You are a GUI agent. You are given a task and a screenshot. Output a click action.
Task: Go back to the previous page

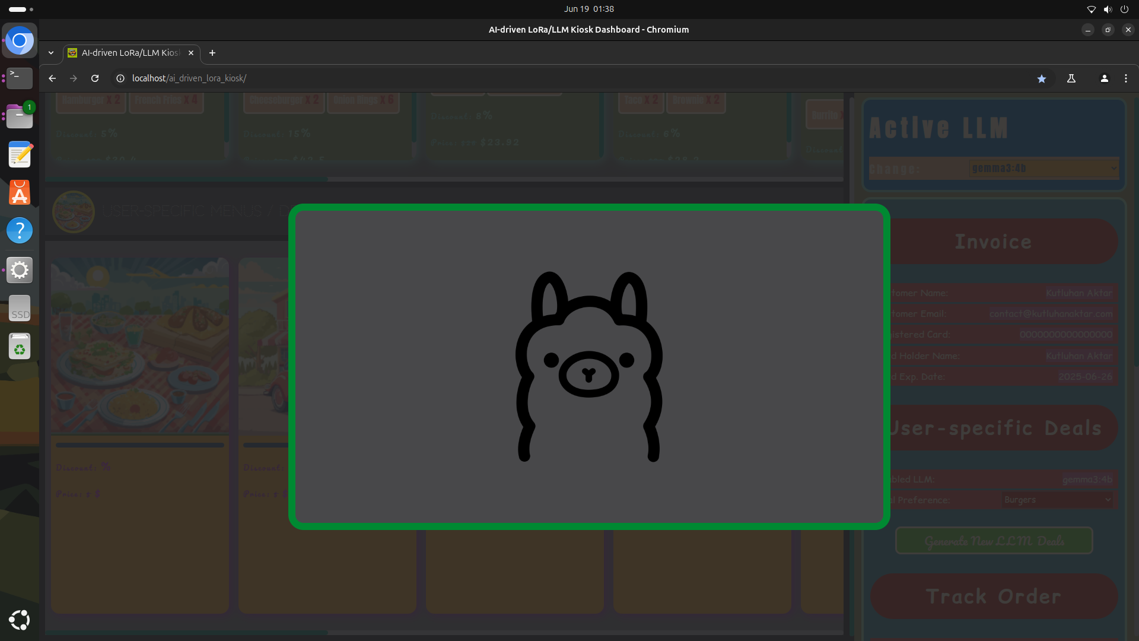52,78
